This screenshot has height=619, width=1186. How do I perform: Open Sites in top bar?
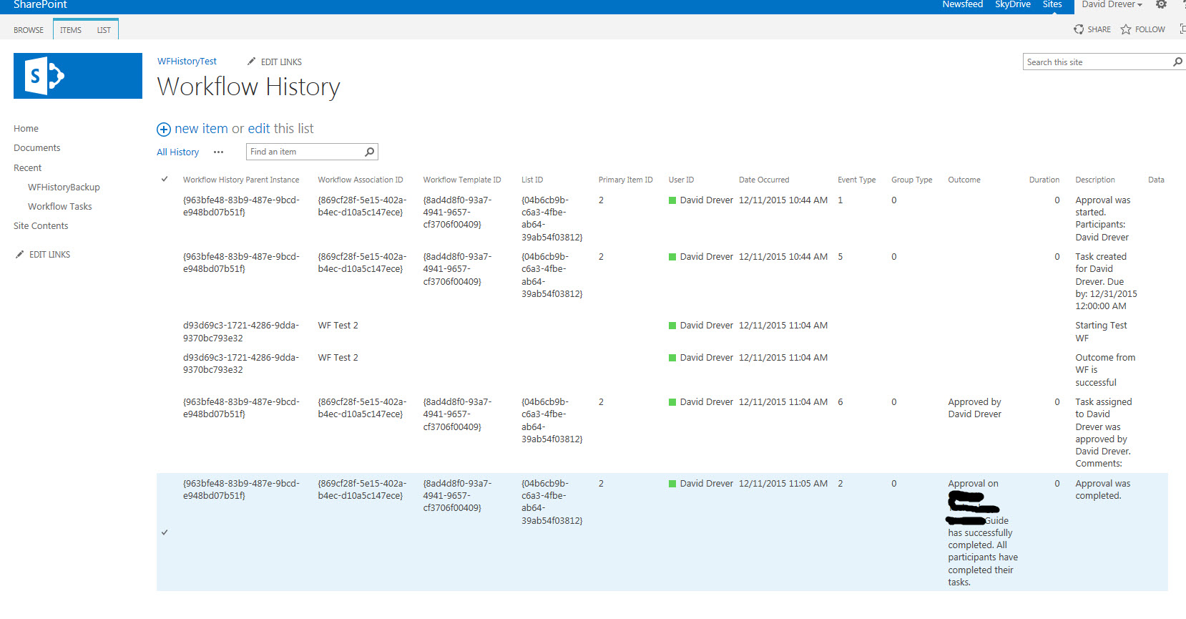(x=1052, y=4)
